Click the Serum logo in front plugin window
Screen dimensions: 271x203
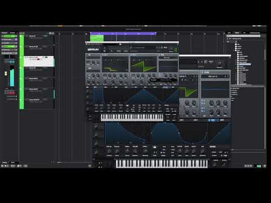pos(93,50)
